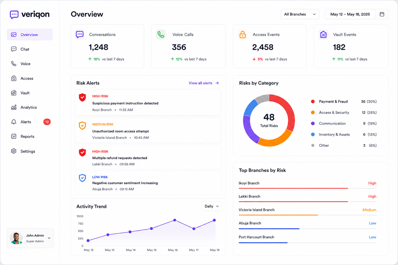This screenshot has height=265, width=398.
Task: Click the 36 (30%) Payment & Fraud count
Action: pyautogui.click(x=369, y=101)
